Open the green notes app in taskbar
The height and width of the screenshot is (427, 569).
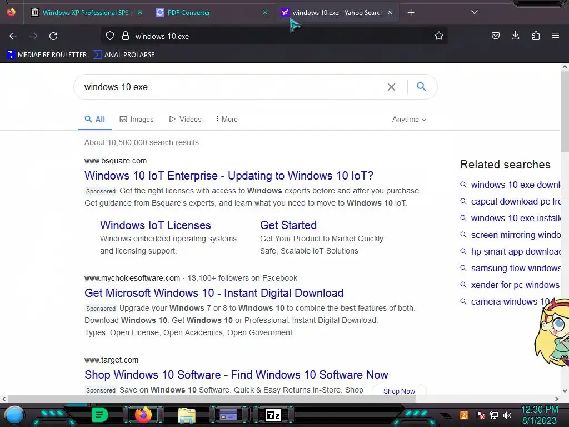99,415
